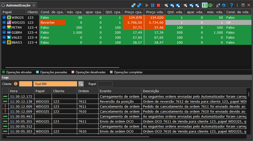253x141 pixels.
Task: Export table to Excel icon
Action: coord(210,5)
